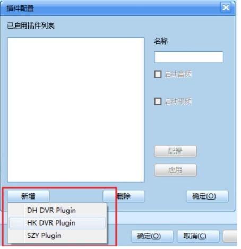This screenshot has height=249, width=241.
Task: Click the 启动音频 label text
Action: pyautogui.click(x=178, y=74)
